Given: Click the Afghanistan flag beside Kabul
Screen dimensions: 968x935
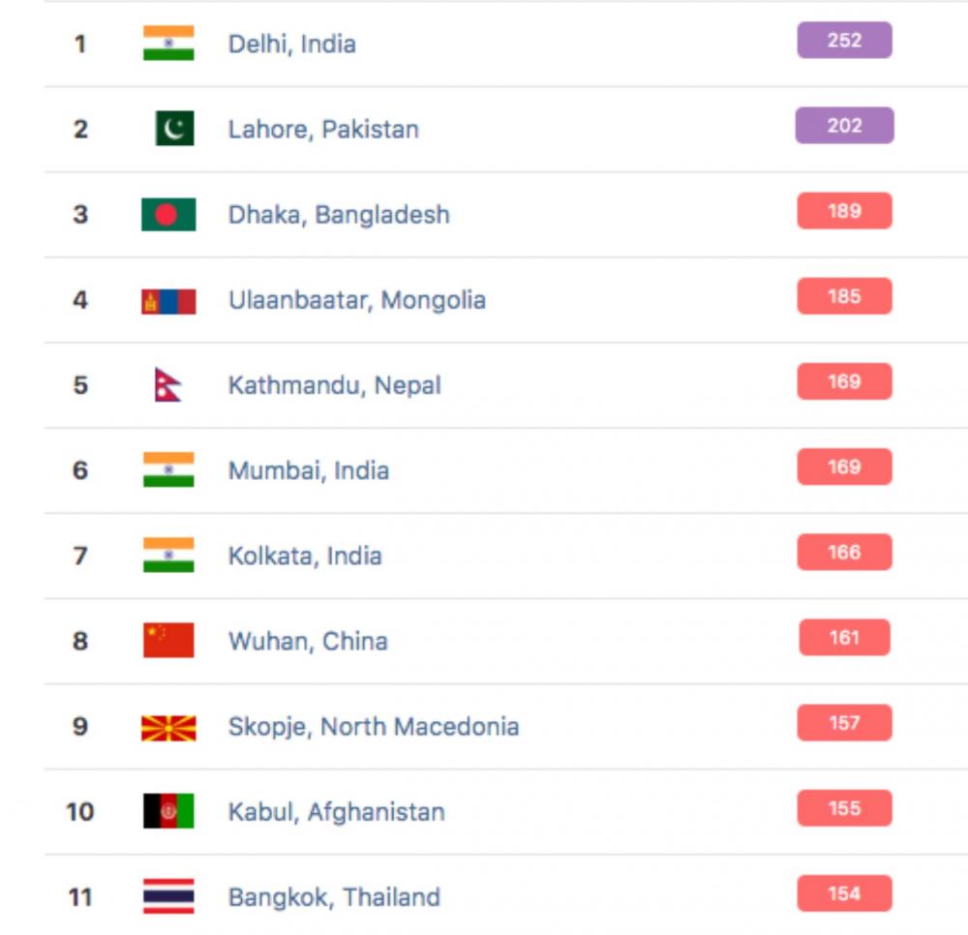Looking at the screenshot, I should 168,810.
